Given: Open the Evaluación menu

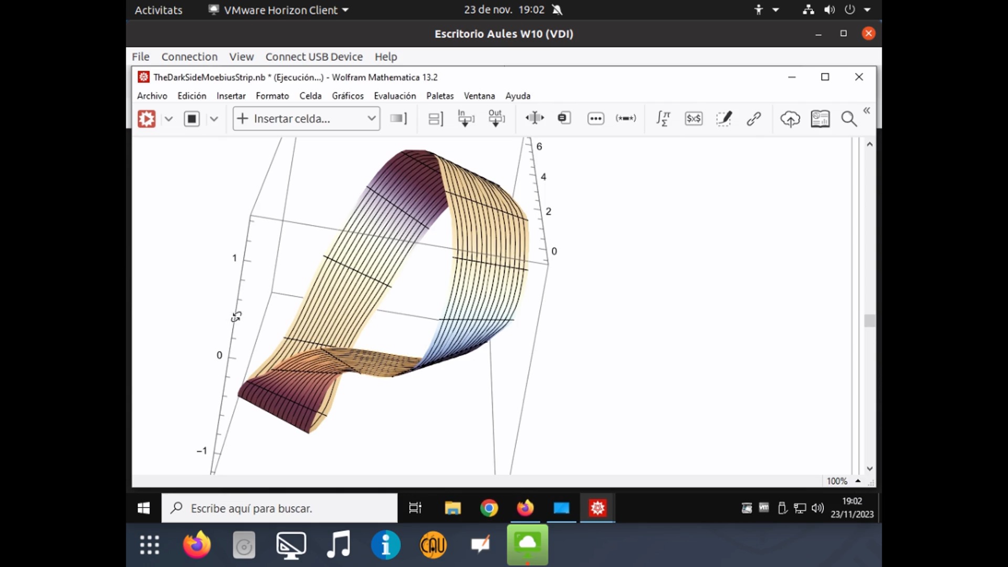Looking at the screenshot, I should pos(395,96).
